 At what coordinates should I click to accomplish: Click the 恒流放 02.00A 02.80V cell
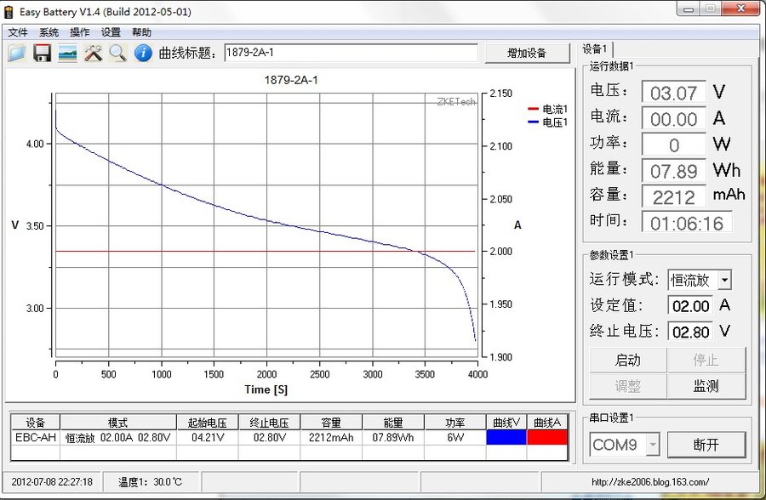[118, 437]
